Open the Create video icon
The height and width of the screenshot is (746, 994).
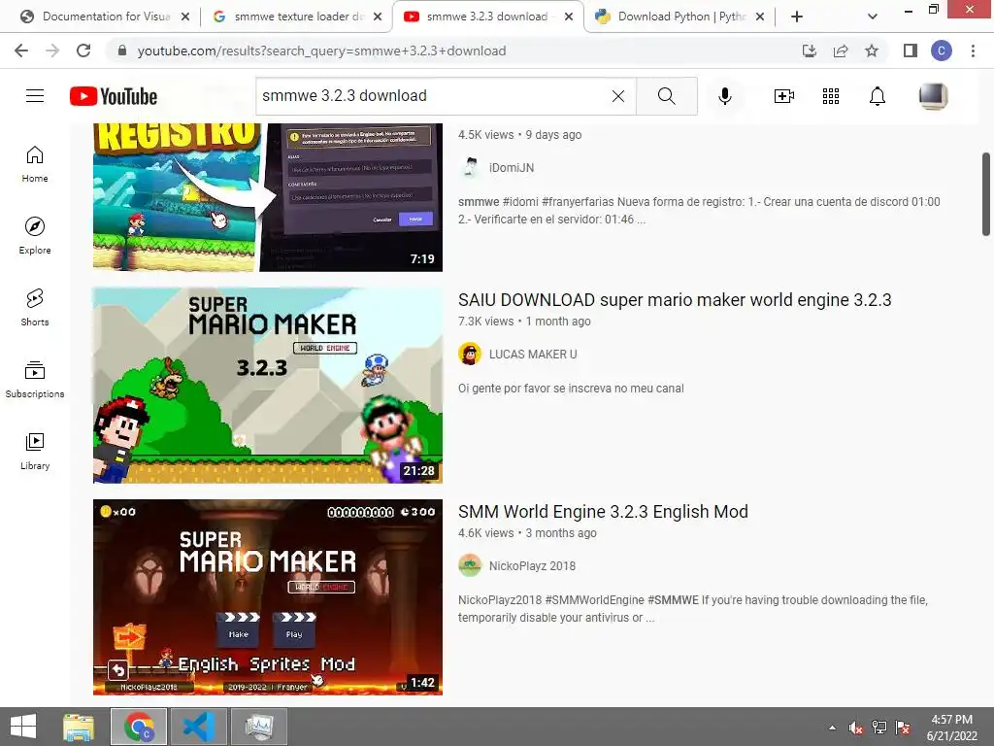point(784,96)
